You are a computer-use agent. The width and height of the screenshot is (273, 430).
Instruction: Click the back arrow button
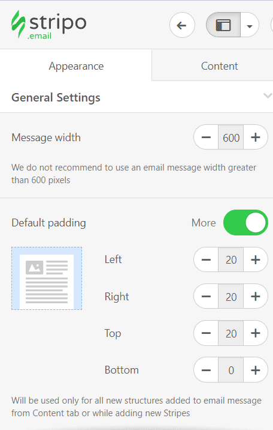point(182,25)
